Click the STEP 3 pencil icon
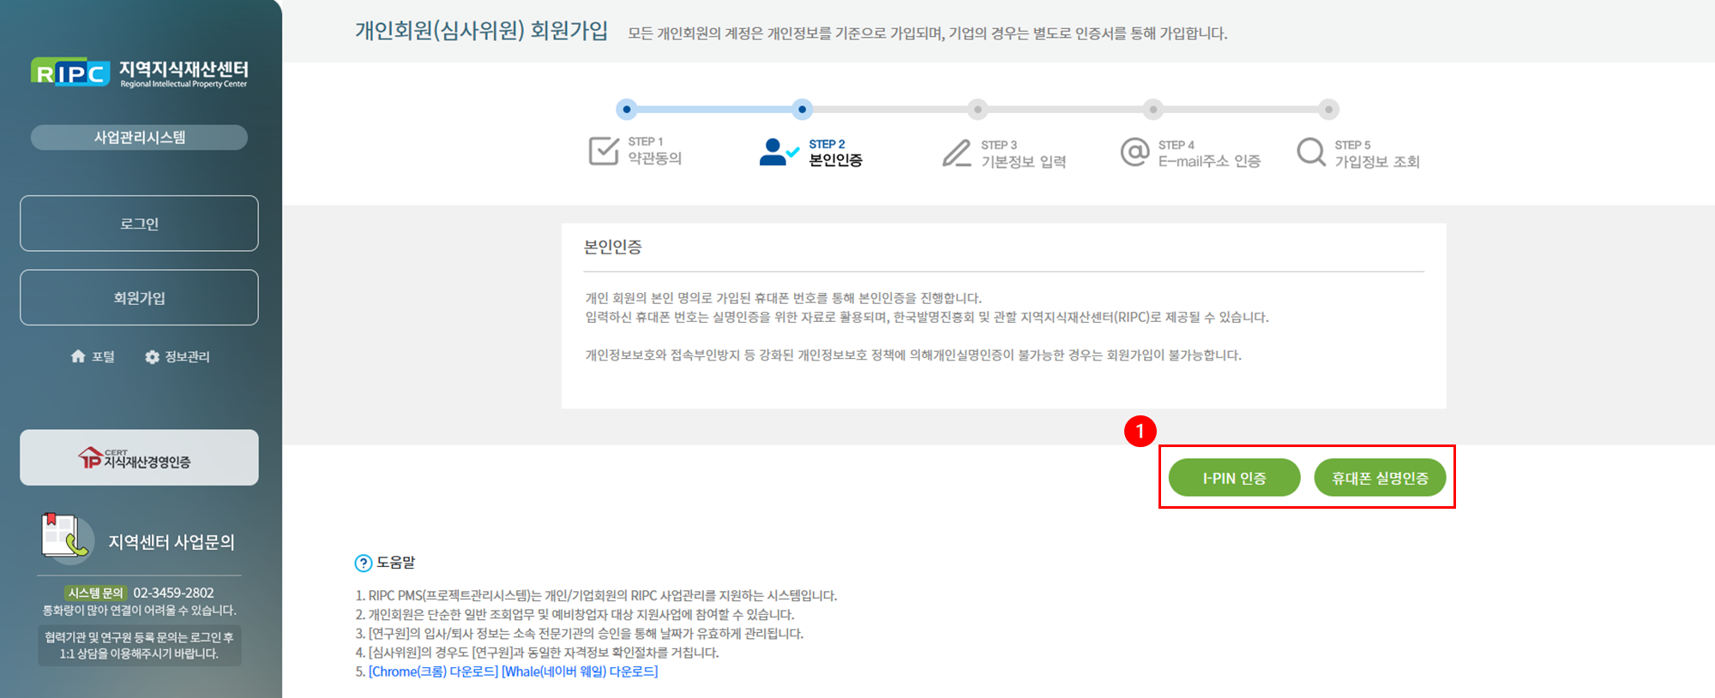Viewport: 1715px width, 698px height. 956,153
